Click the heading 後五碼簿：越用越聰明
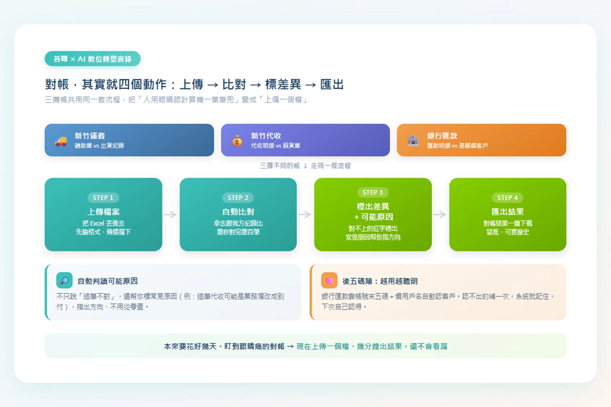This screenshot has width=611, height=407. tap(380, 281)
